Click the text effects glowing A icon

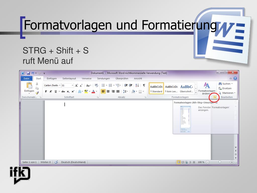pyautogui.click(x=80, y=91)
